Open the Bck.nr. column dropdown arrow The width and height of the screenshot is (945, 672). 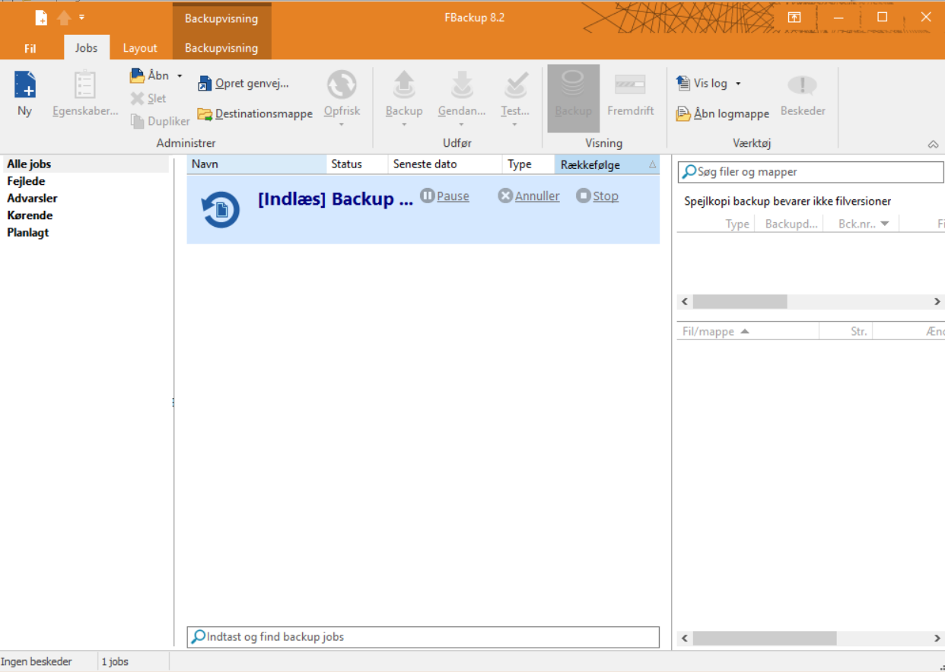pyautogui.click(x=884, y=224)
